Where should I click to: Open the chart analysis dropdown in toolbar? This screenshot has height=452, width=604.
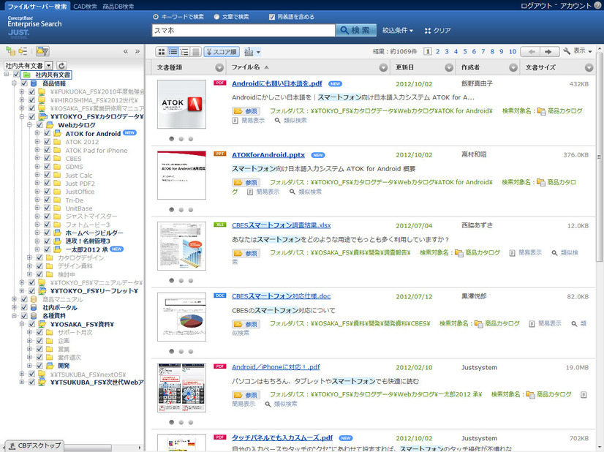(x=252, y=52)
